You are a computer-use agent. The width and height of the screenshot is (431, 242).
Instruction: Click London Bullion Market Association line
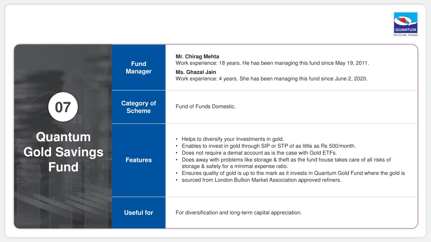(261, 180)
